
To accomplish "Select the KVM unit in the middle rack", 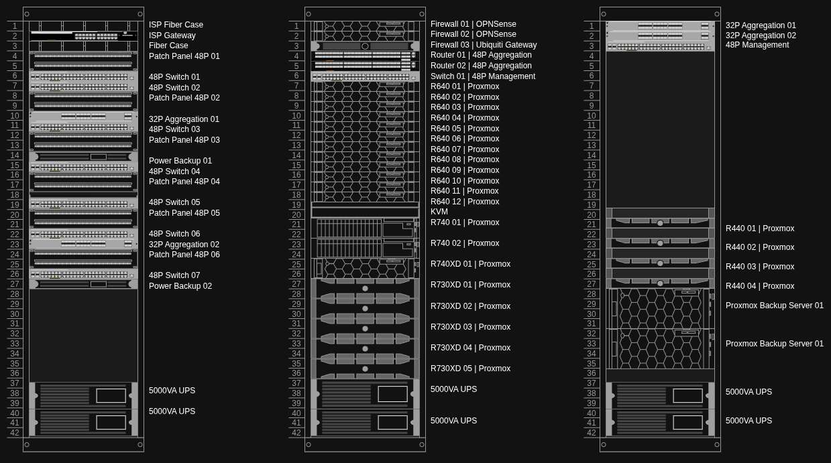I will click(365, 212).
